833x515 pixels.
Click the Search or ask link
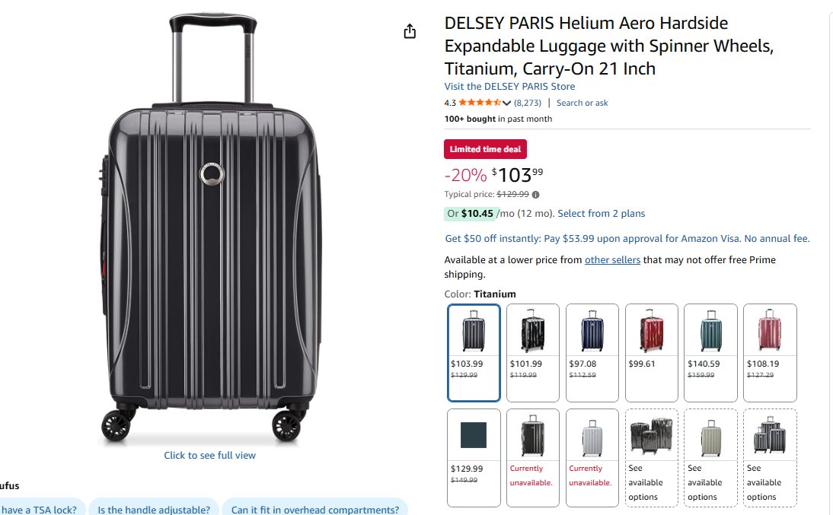click(582, 103)
